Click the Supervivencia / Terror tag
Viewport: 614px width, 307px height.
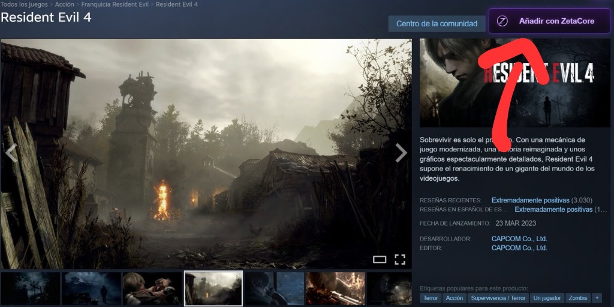(x=498, y=298)
